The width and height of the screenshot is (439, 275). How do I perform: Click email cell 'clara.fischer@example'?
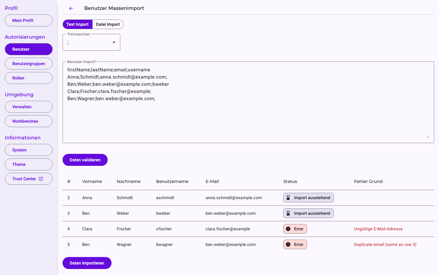pyautogui.click(x=228, y=229)
